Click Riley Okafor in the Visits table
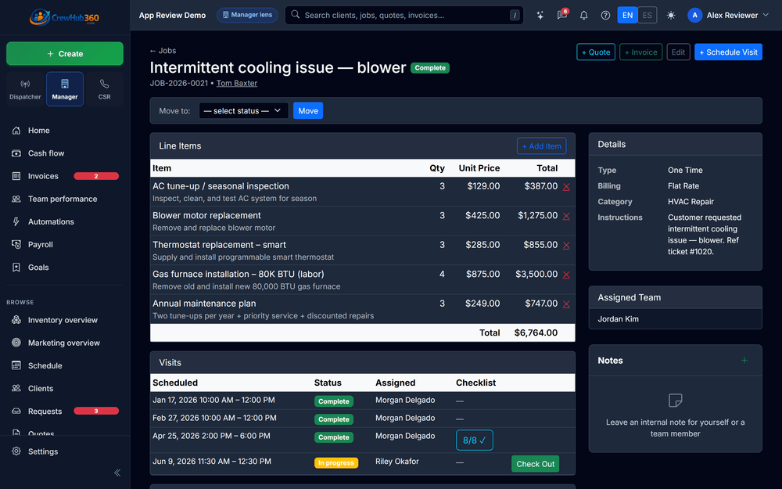 (x=397, y=462)
